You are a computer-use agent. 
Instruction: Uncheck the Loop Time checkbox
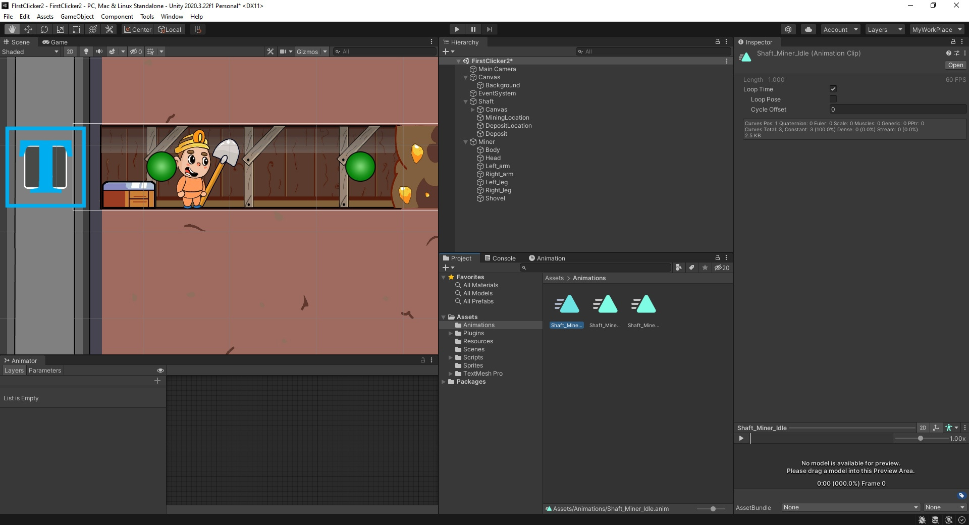(833, 89)
